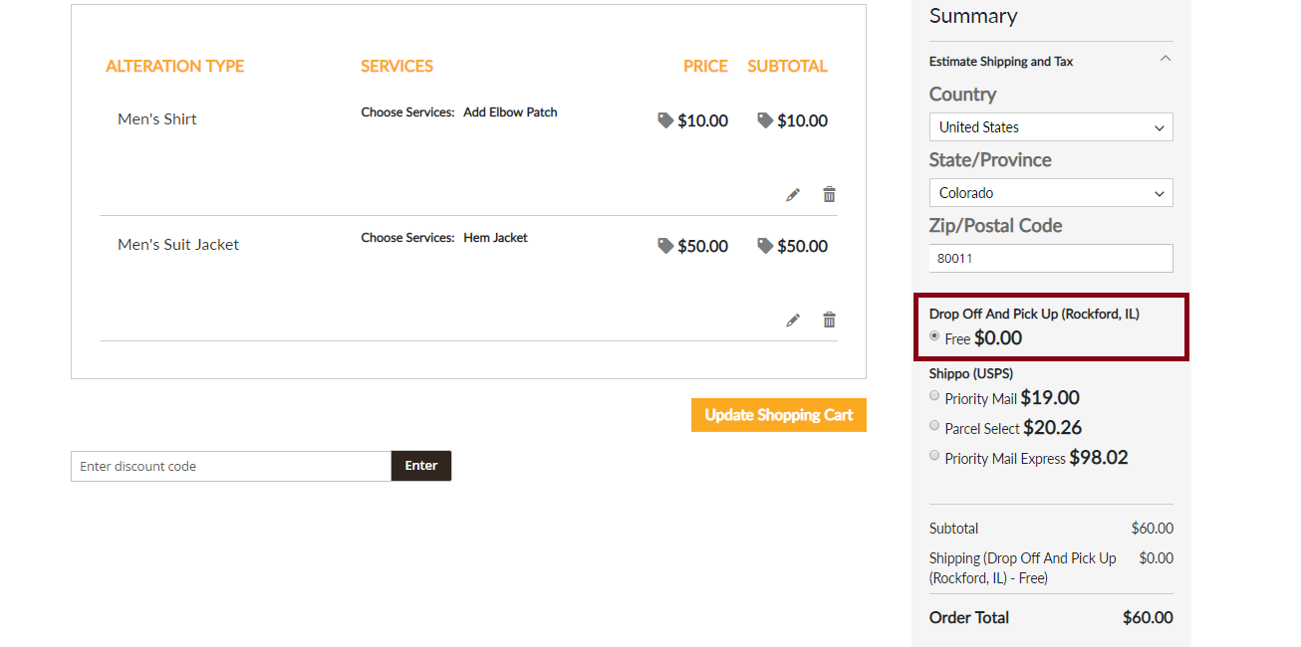Image resolution: width=1301 pixels, height=647 pixels.
Task: Click the PRICE column header
Action: 705,67
